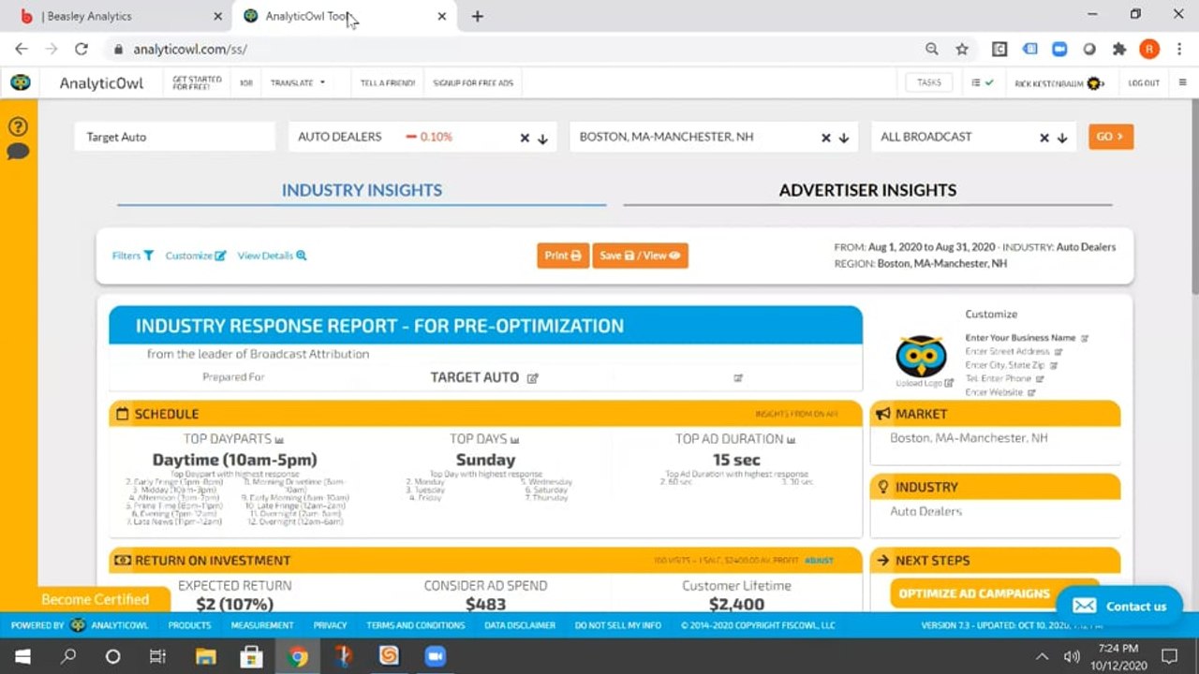Switch to the Advertiser Insights tab
This screenshot has width=1199, height=674.
(867, 190)
